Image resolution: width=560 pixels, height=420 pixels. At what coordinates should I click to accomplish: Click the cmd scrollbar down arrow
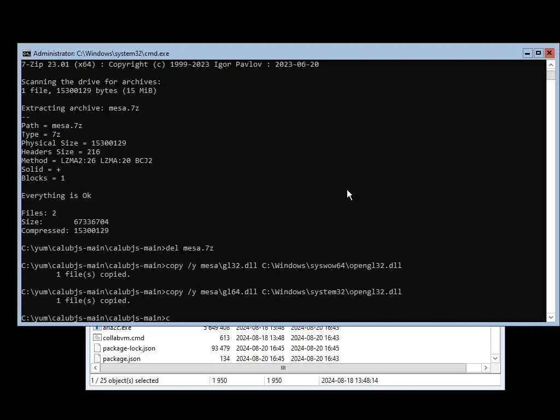coord(551,317)
